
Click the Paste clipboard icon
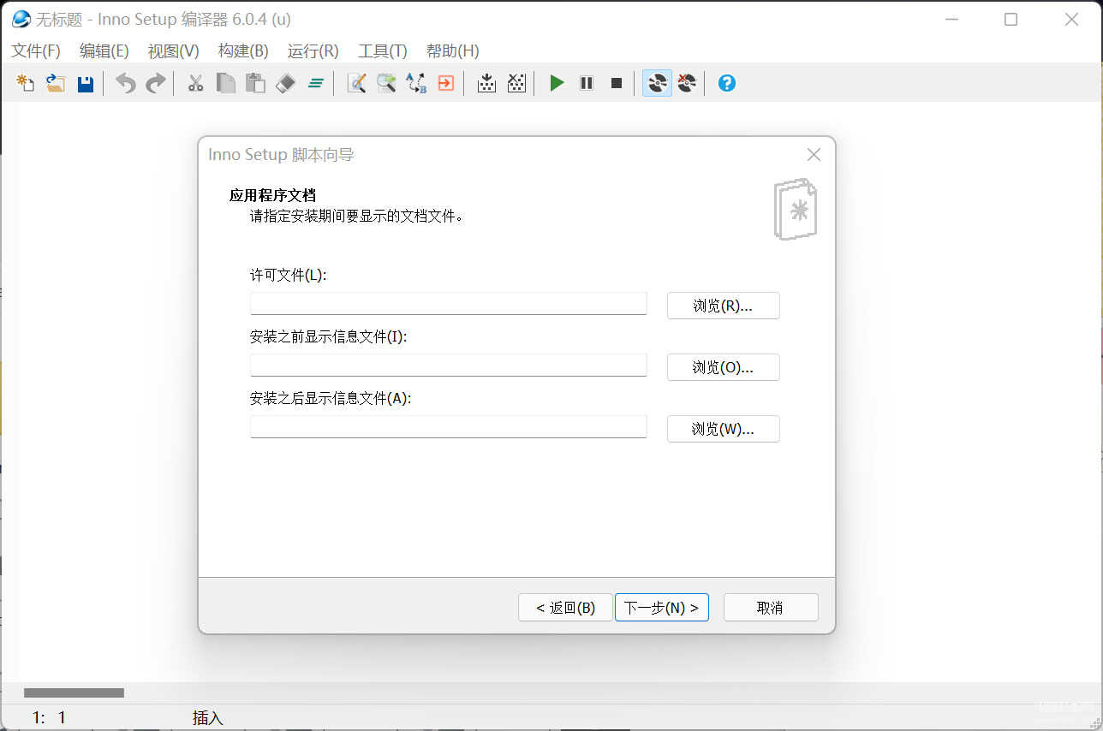pyautogui.click(x=255, y=83)
